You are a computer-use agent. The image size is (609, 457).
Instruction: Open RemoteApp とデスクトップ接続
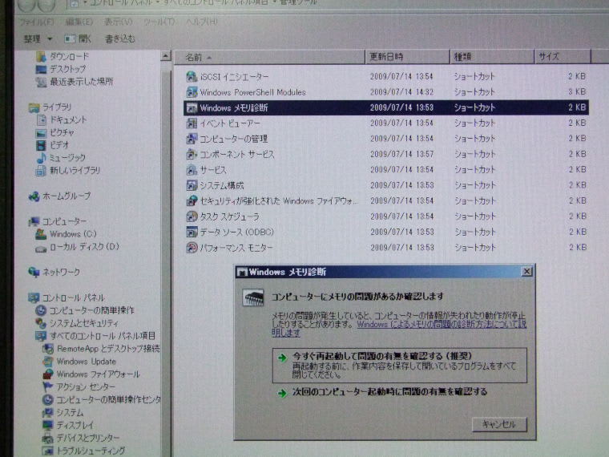pyautogui.click(x=101, y=349)
